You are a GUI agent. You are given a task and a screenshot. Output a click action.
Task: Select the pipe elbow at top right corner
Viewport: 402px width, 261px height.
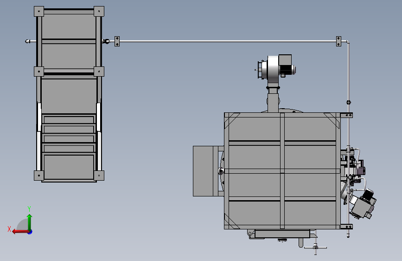(x=347, y=42)
